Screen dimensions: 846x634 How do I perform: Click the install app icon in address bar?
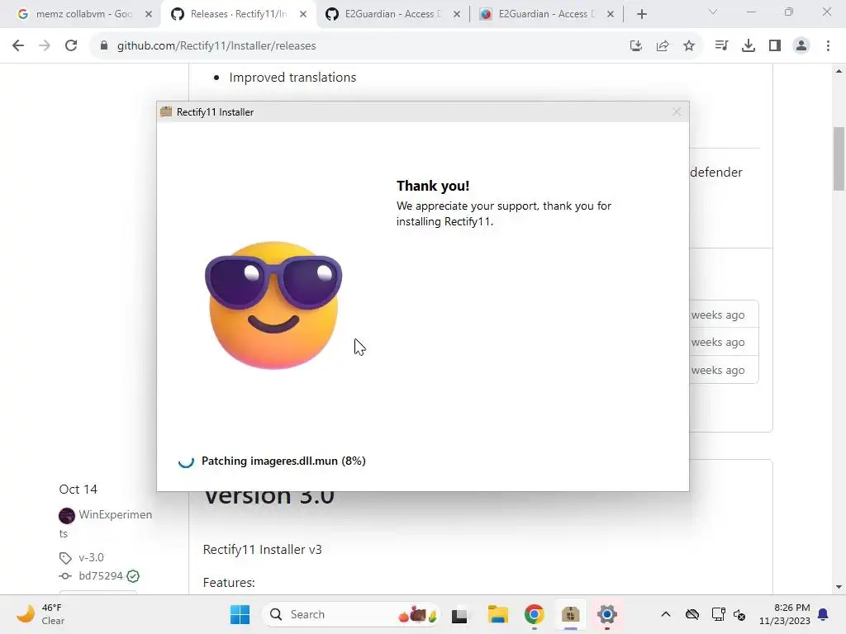(x=636, y=46)
